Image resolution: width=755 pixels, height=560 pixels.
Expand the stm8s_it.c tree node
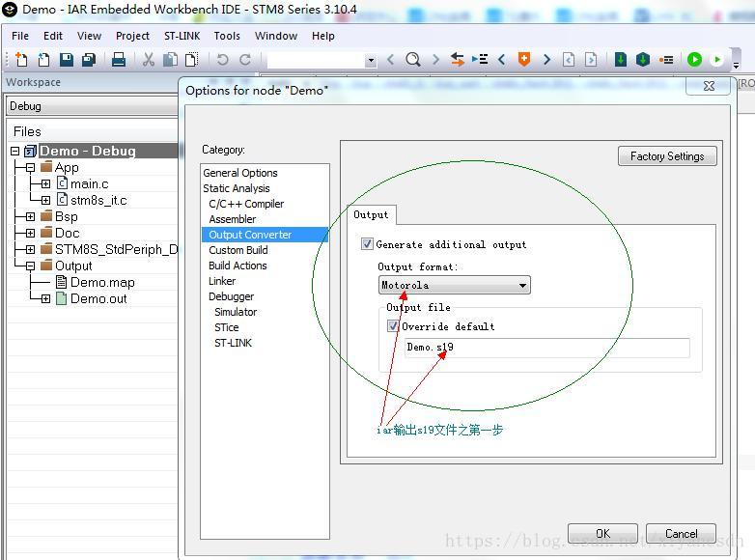(x=45, y=200)
